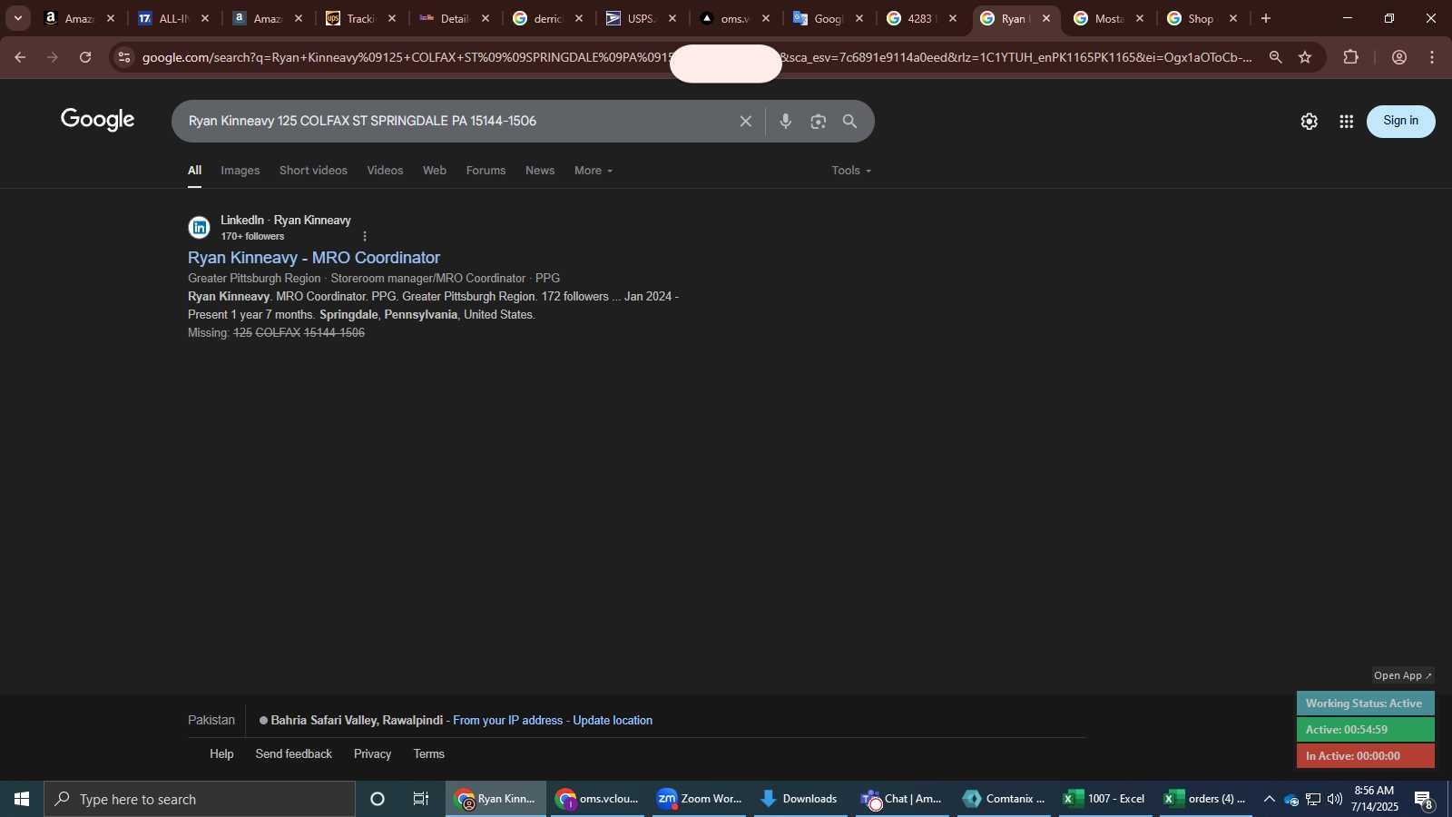This screenshot has width=1452, height=817.
Task: Open the Help footer link
Action: click(x=221, y=754)
